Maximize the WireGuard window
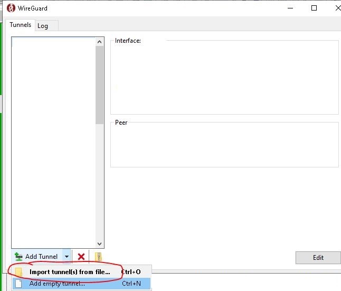The width and height of the screenshot is (341, 291). (x=314, y=8)
